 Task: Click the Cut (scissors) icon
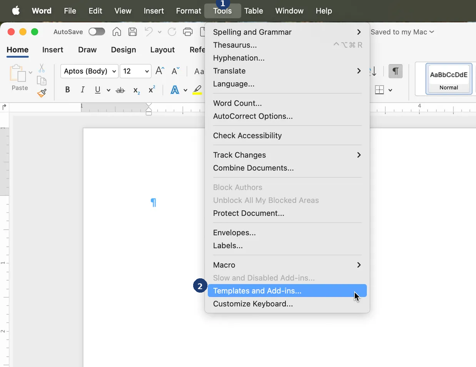(41, 68)
